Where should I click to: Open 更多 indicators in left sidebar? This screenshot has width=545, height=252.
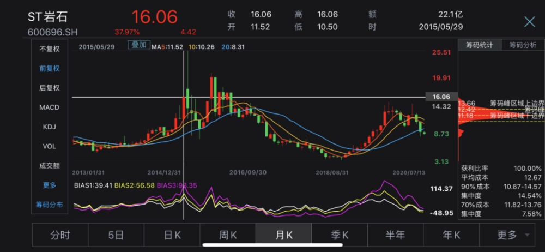[x=50, y=185]
